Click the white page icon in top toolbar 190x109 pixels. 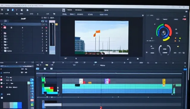pos(27,10)
